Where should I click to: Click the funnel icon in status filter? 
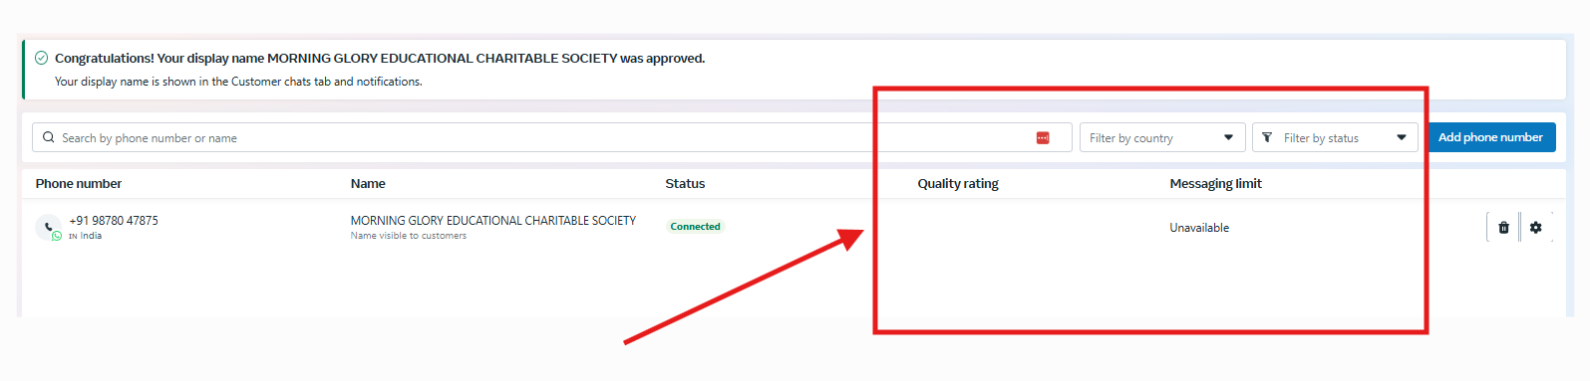pyautogui.click(x=1267, y=137)
